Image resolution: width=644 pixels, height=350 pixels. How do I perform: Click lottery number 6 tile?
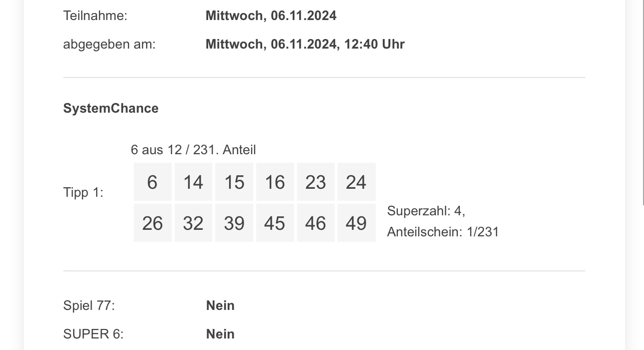point(153,182)
